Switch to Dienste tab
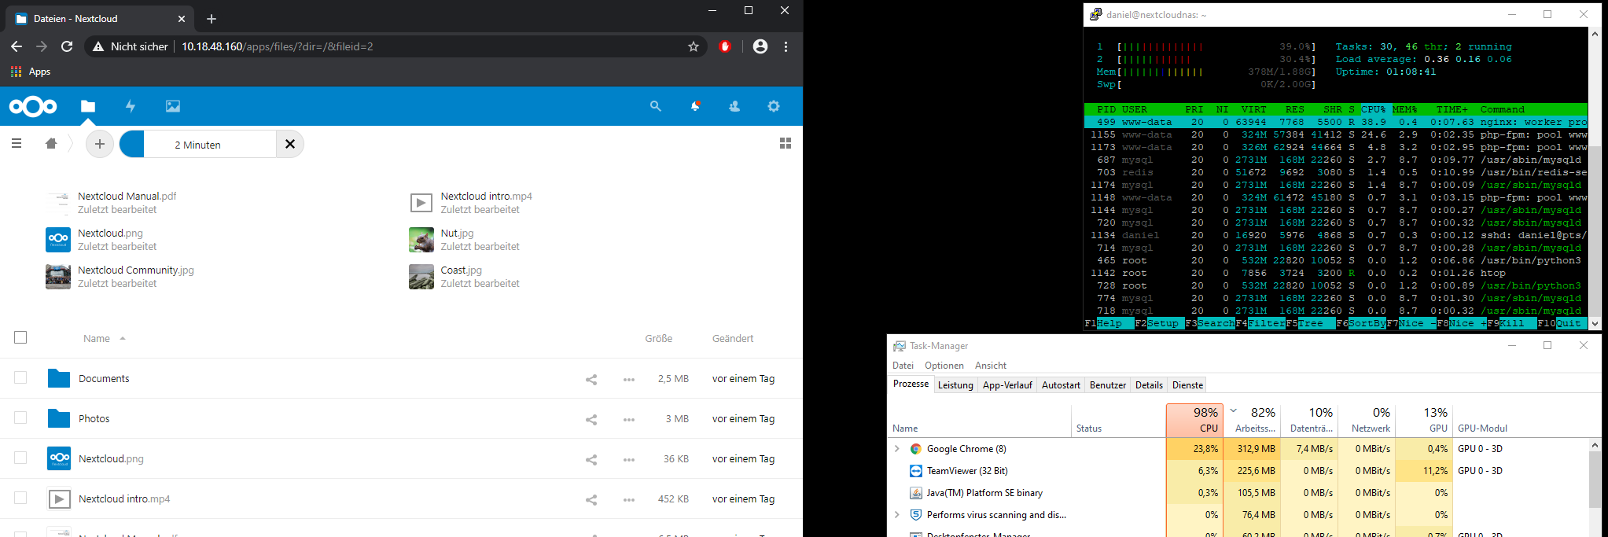Viewport: 1608px width, 537px height. pos(1187,385)
